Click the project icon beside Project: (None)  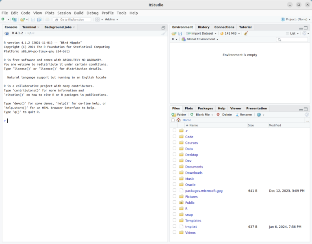point(283,20)
